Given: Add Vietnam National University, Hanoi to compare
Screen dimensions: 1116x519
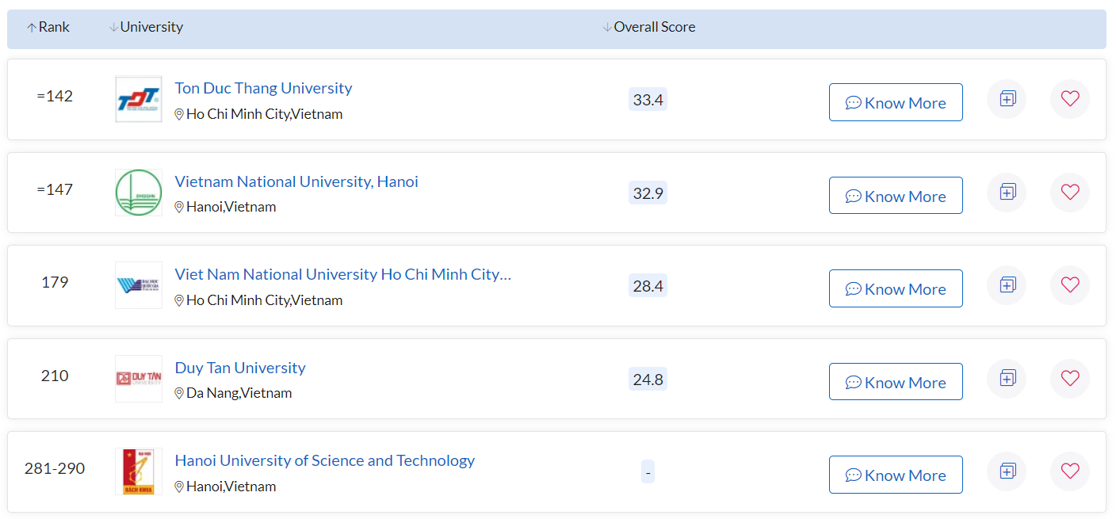Looking at the screenshot, I should (1007, 192).
